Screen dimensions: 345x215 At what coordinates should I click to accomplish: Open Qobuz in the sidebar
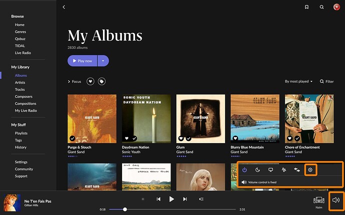[x=20, y=39]
